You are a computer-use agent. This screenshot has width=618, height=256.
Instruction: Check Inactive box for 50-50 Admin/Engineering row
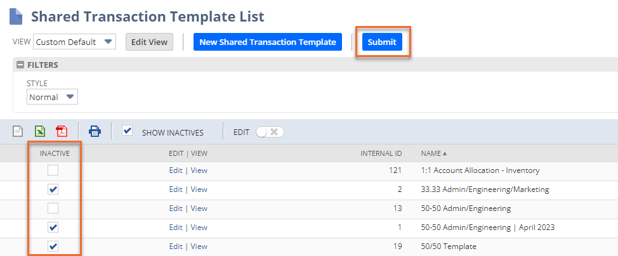[53, 208]
